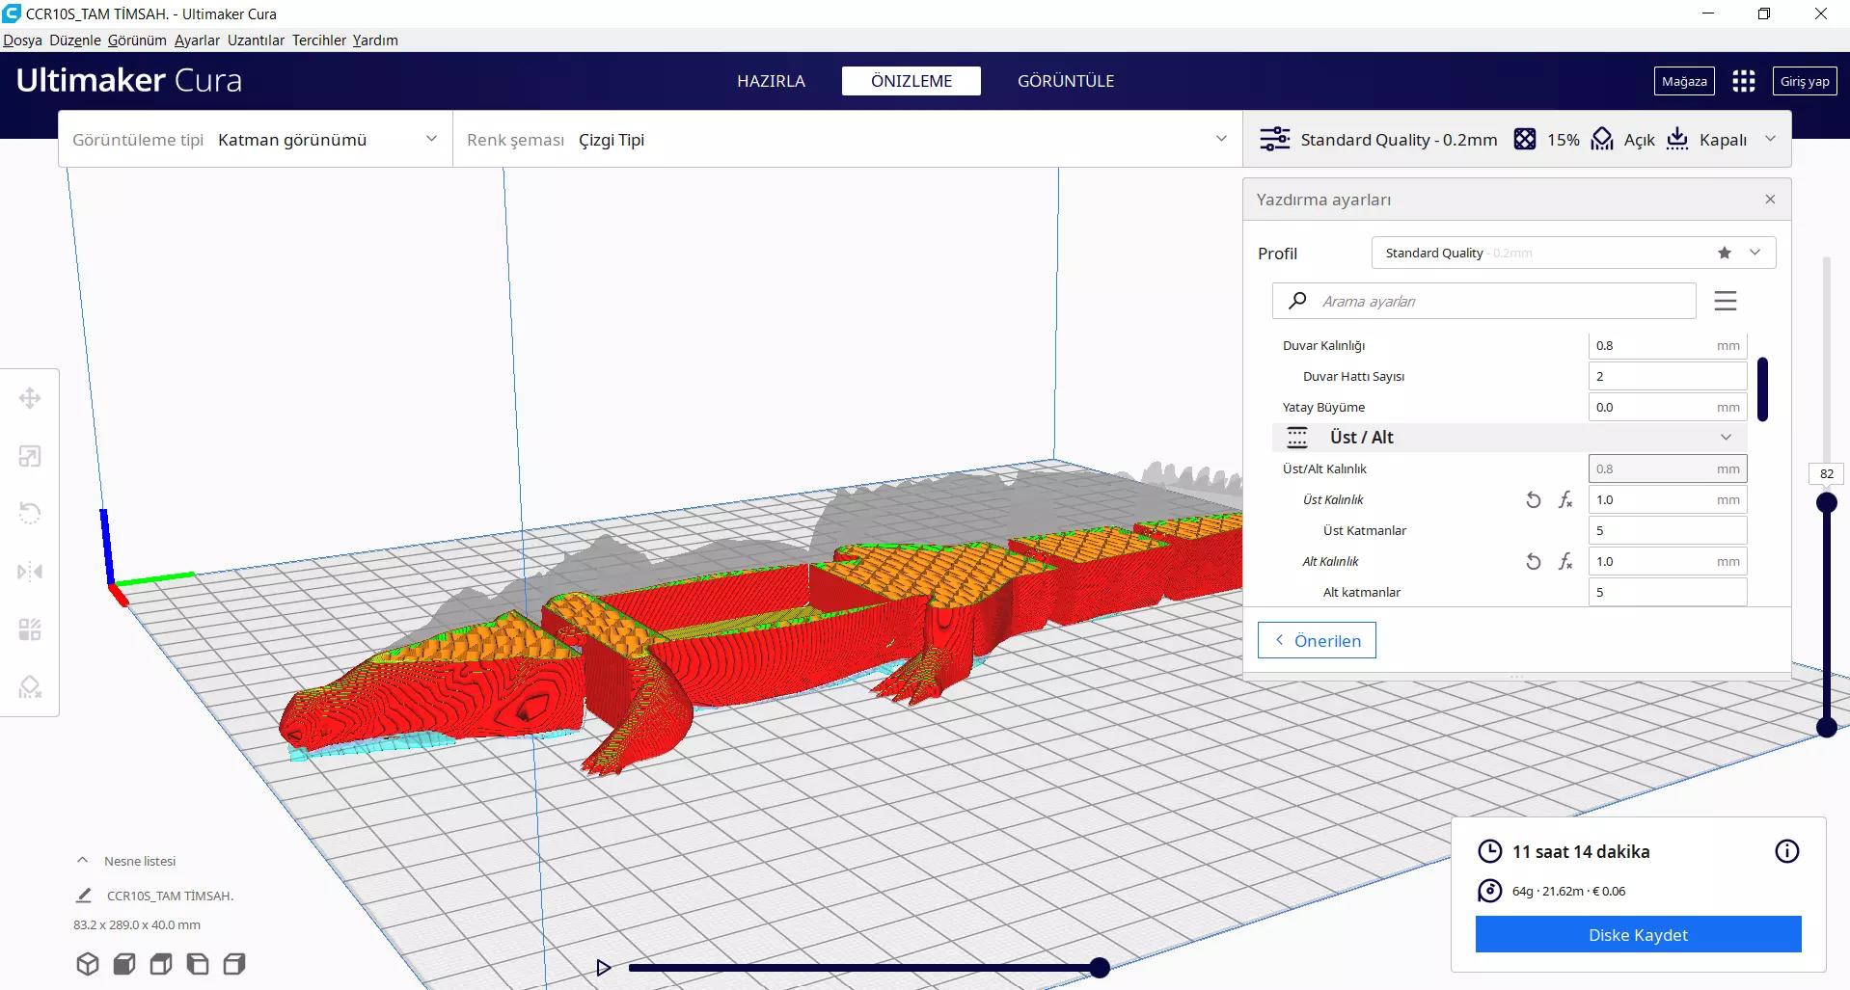Click the layer slider lower handle
1850x990 pixels.
[x=1827, y=727]
